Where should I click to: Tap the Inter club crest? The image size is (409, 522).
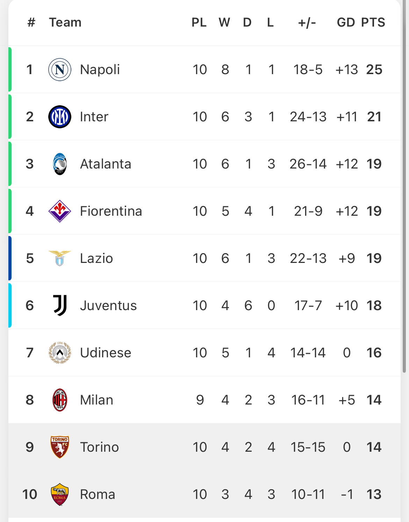(60, 117)
